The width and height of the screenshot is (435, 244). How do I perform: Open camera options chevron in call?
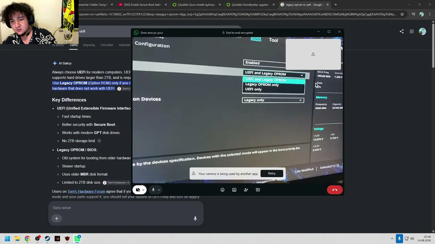[x=143, y=190]
